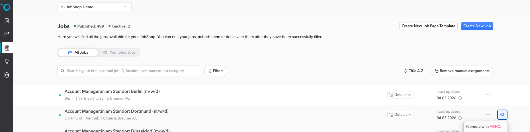The width and height of the screenshot is (530, 132).
Task: Open the clipboard icon in sidebar
Action: click(7, 20)
